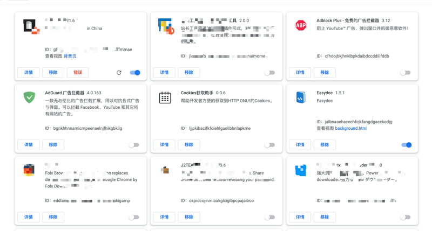Click the 站长工具 extension icon

pyautogui.click(x=166, y=26)
